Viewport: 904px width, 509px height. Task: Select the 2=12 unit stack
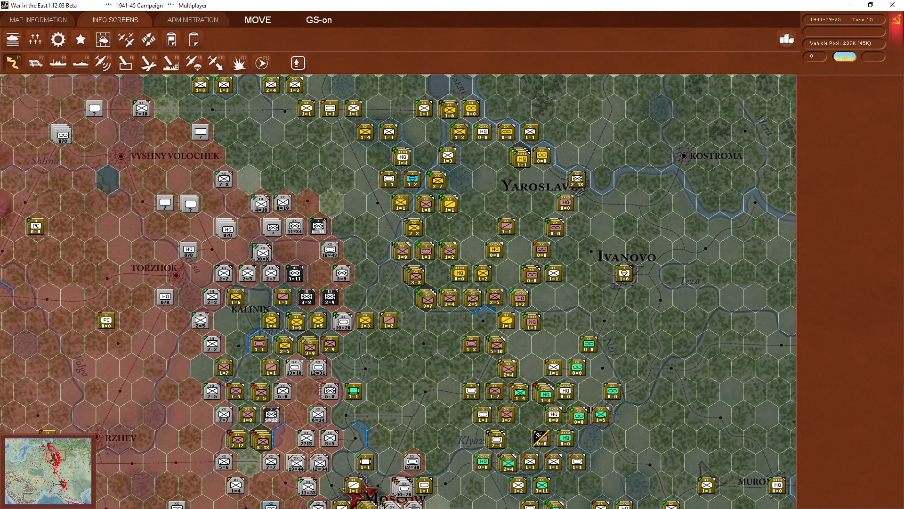point(237,440)
